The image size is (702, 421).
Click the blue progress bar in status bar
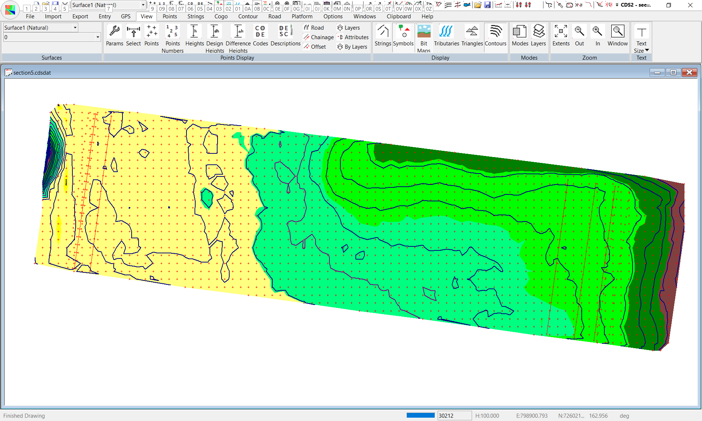point(420,416)
